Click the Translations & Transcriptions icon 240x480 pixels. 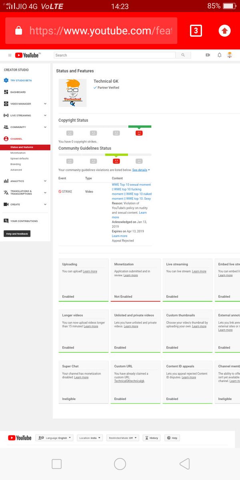coord(6,192)
